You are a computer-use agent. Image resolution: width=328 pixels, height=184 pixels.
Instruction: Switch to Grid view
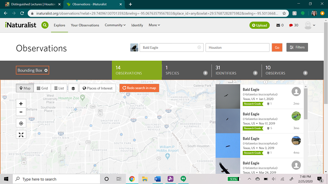(42, 88)
